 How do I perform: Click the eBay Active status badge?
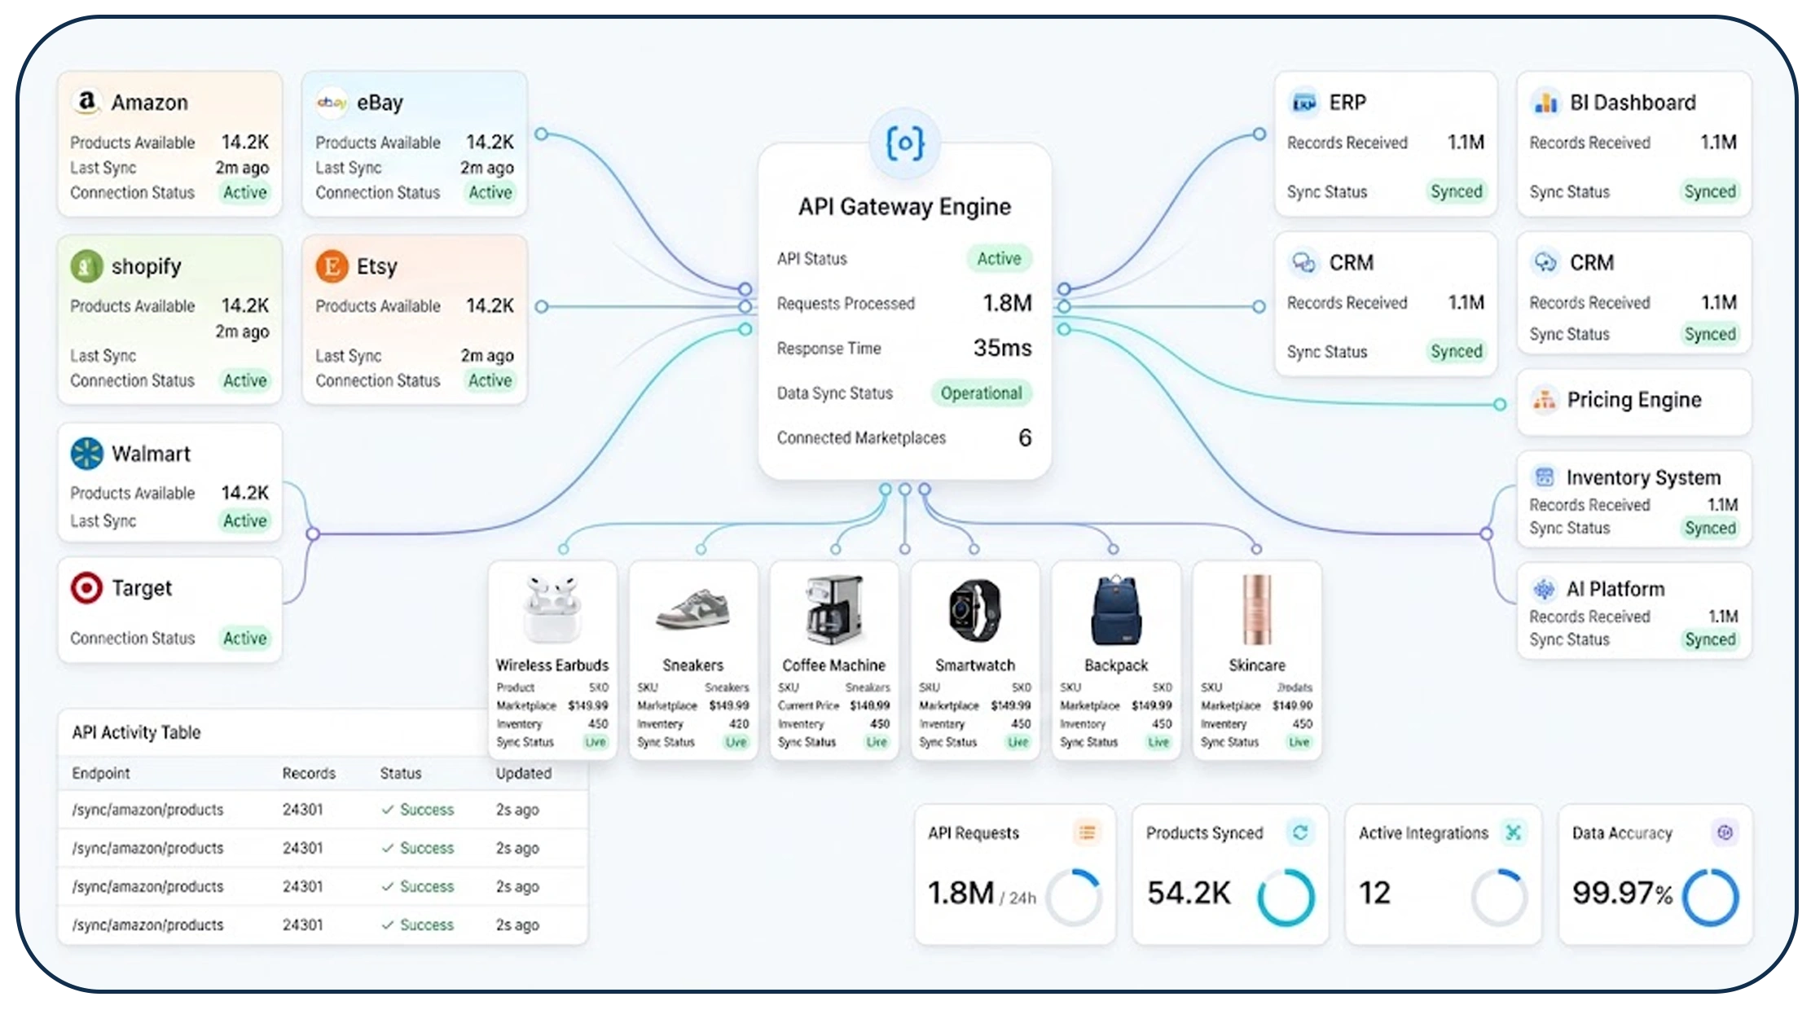[490, 193]
